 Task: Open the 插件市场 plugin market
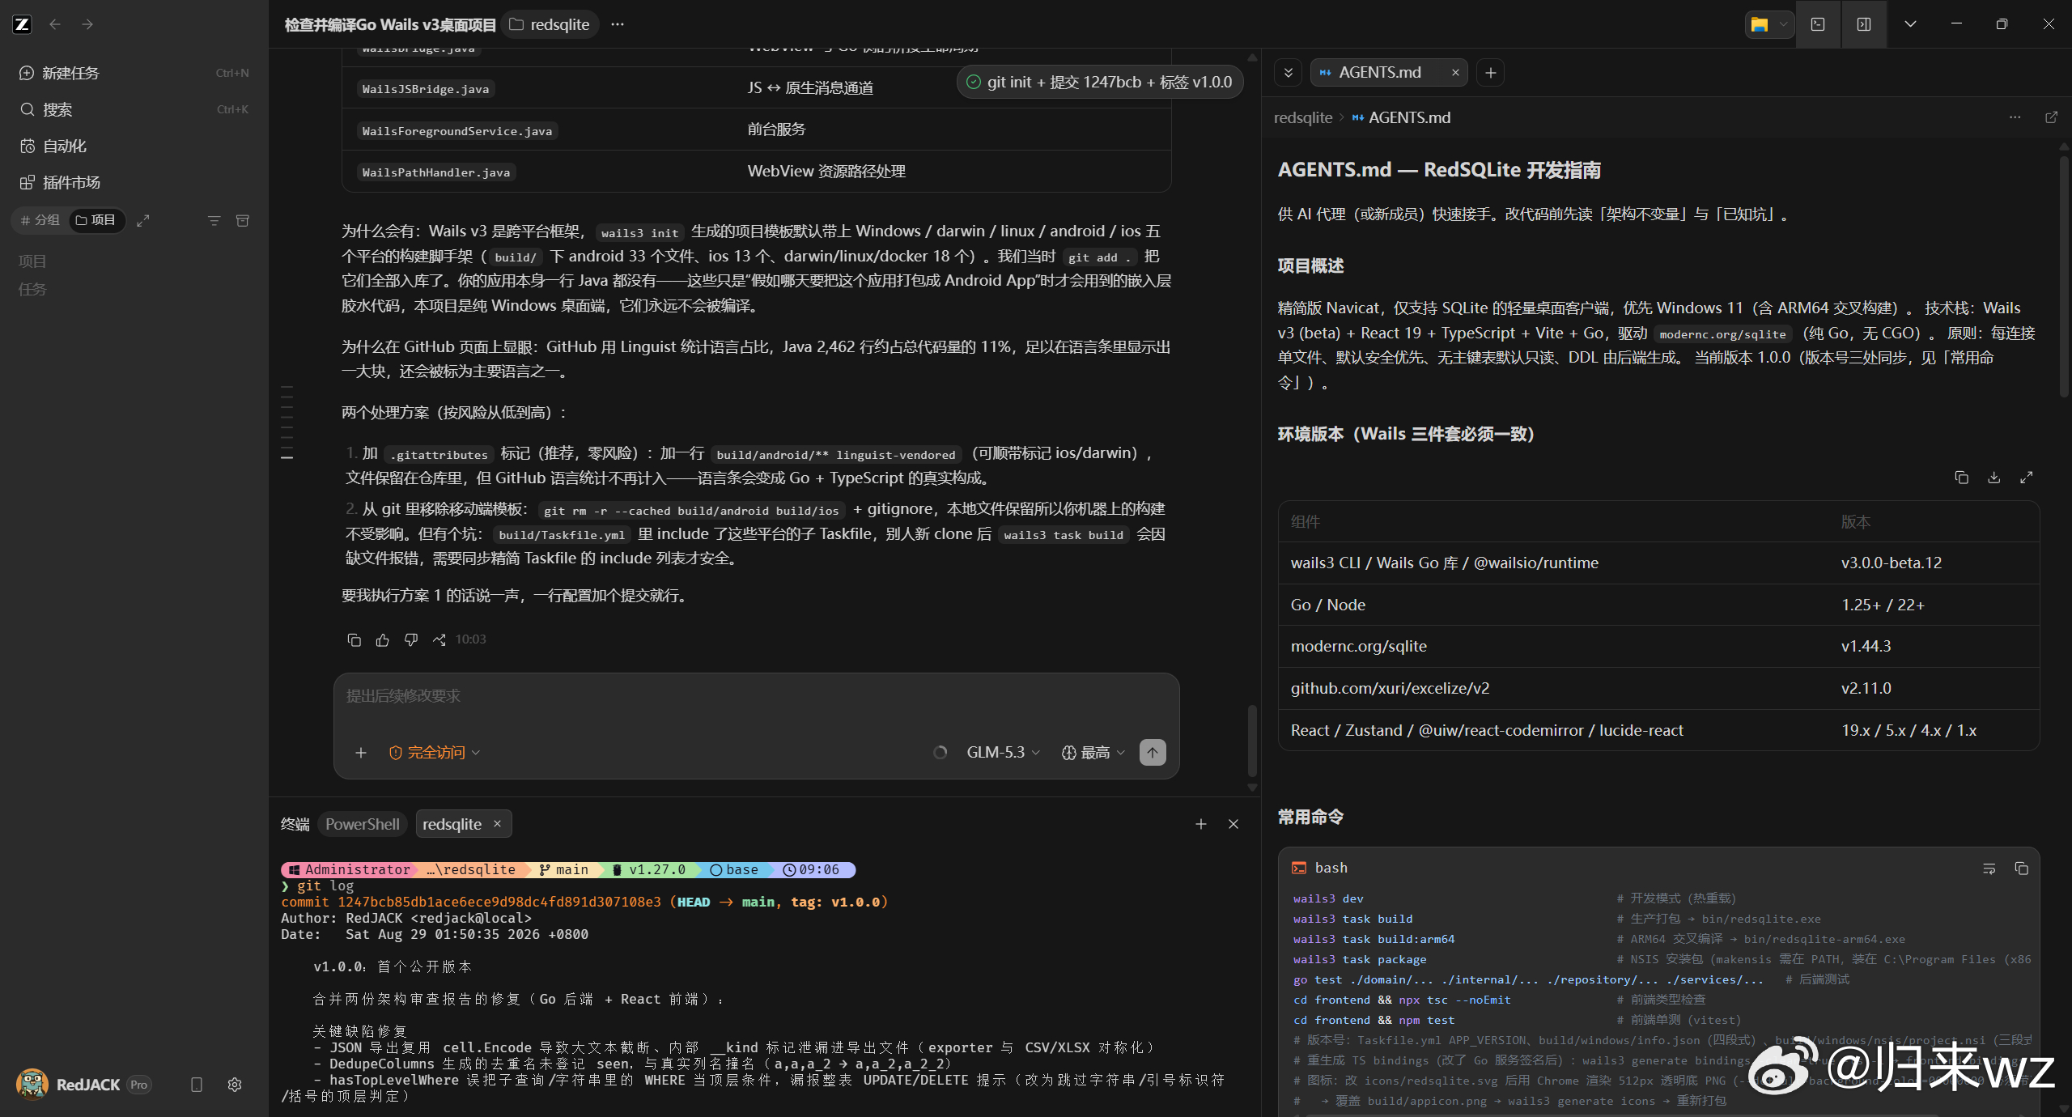pyautogui.click(x=134, y=182)
